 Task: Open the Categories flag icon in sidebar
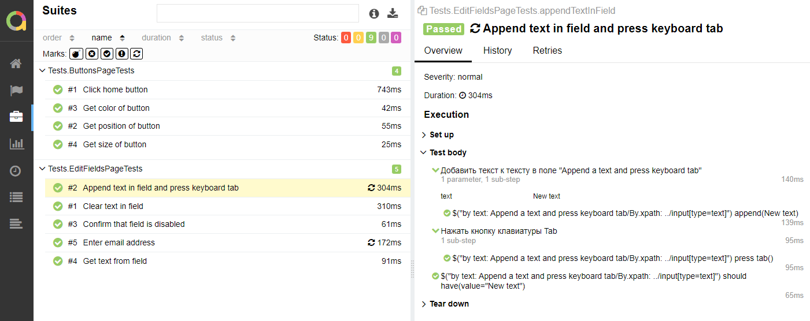[x=16, y=91]
